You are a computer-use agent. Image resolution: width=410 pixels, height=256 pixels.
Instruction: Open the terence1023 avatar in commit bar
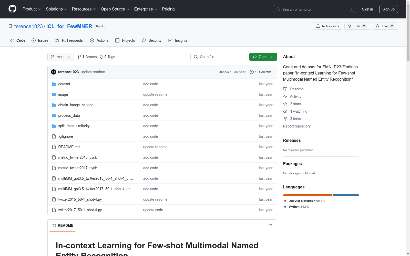click(x=54, y=72)
